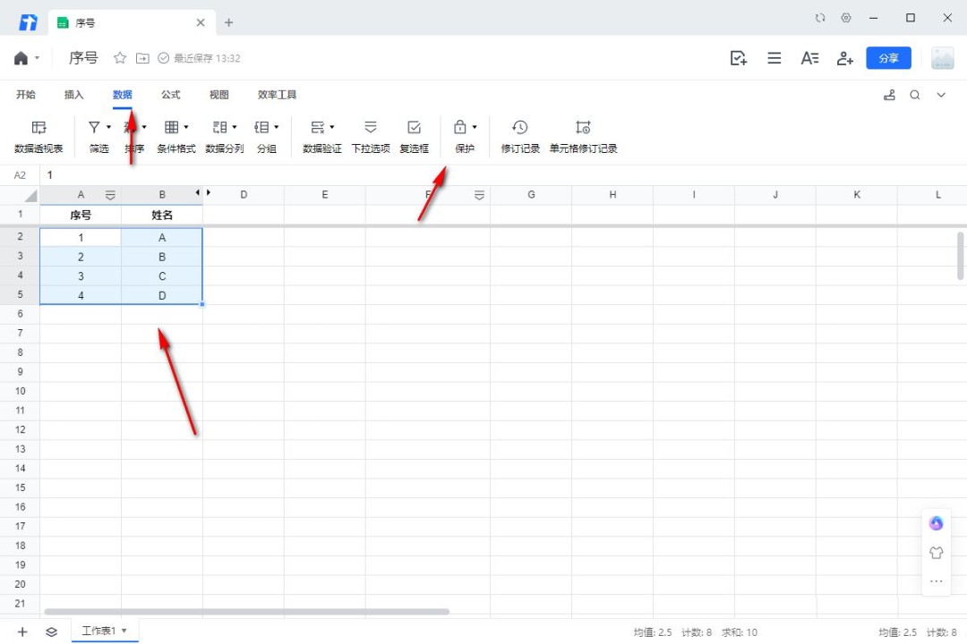The height and width of the screenshot is (644, 967).
Task: Open the search magnifier icon
Action: (915, 95)
